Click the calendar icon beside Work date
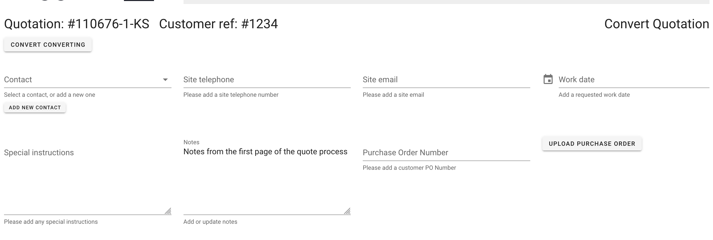Viewport: 713px width, 240px height. pos(548,79)
